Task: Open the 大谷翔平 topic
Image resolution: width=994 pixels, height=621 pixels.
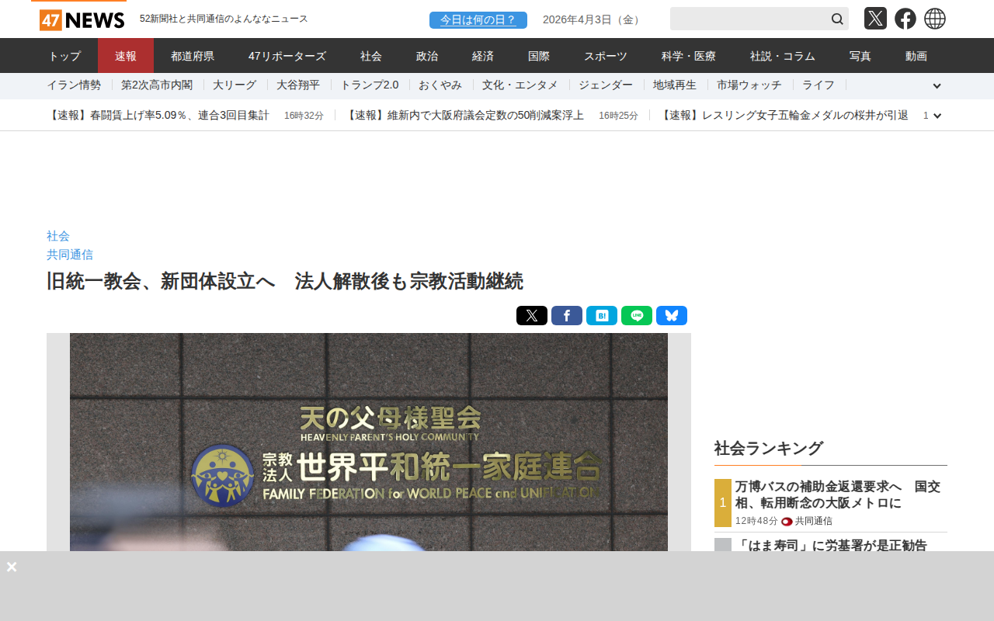Action: tap(298, 85)
